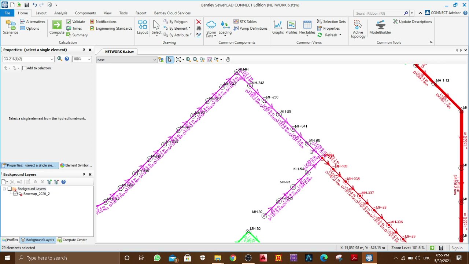Click Zoom Out on drawing toolbar
The height and width of the screenshot is (264, 469).
[x=195, y=59]
